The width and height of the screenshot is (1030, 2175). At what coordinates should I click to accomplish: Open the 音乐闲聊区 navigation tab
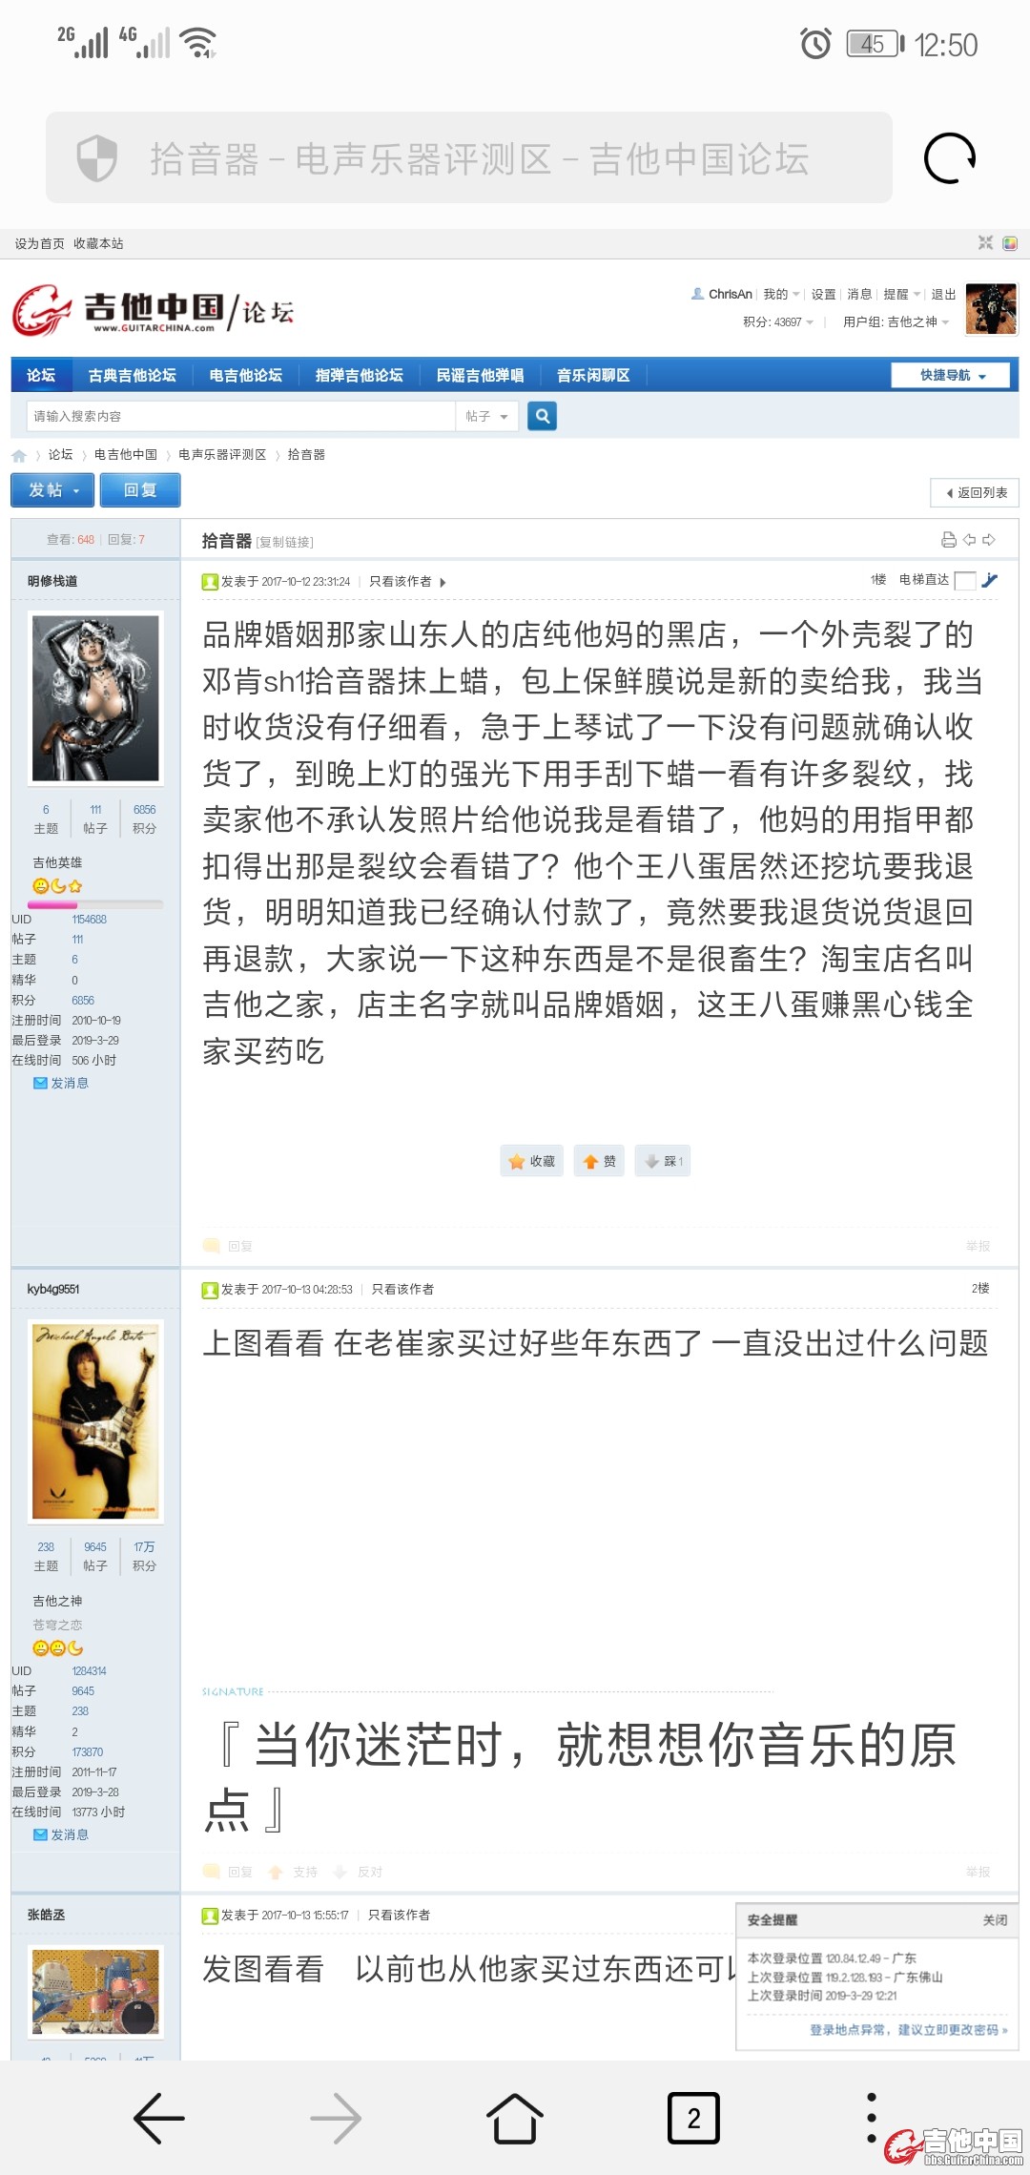click(x=593, y=375)
